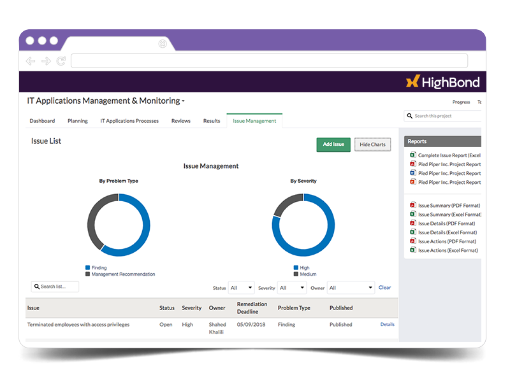Click the browser back arrow
This screenshot has width=510, height=382.
31,61
